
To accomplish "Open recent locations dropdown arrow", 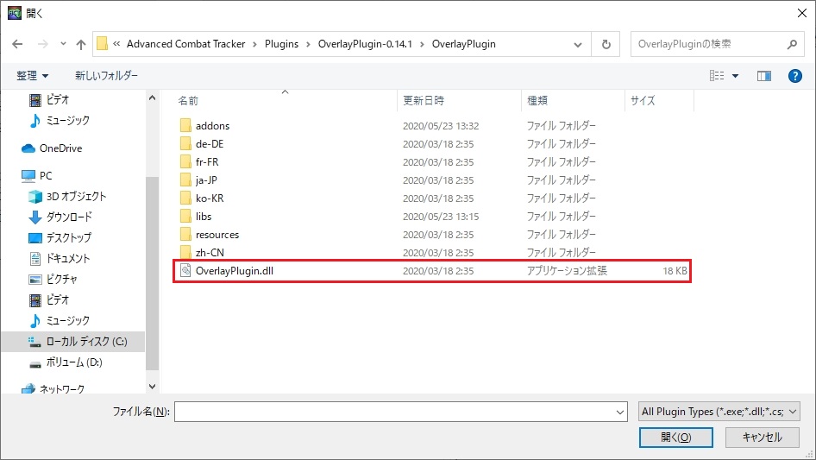I will point(63,44).
